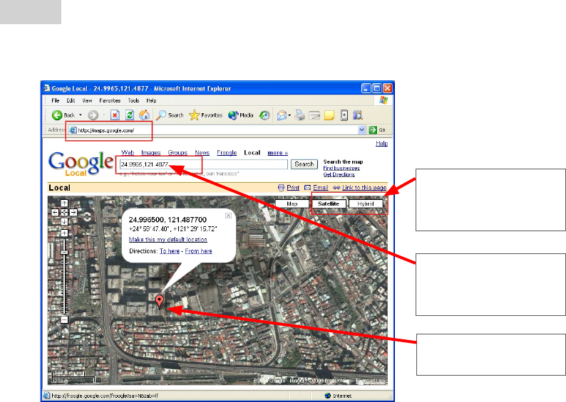Follow the Images link

(x=151, y=153)
